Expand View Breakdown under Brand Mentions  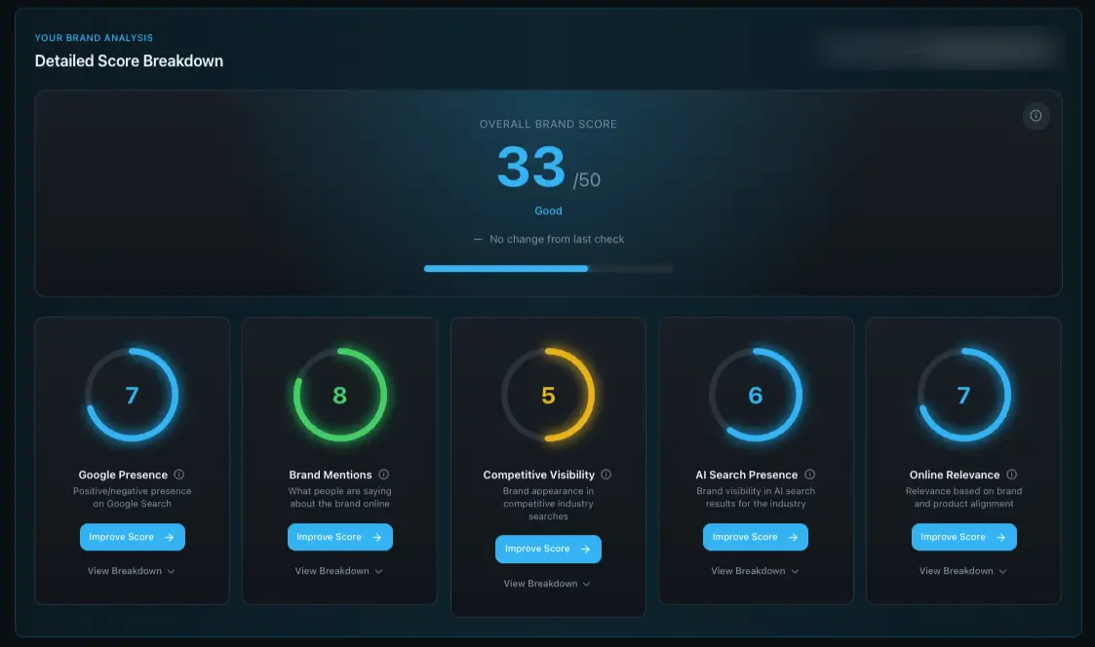click(338, 571)
